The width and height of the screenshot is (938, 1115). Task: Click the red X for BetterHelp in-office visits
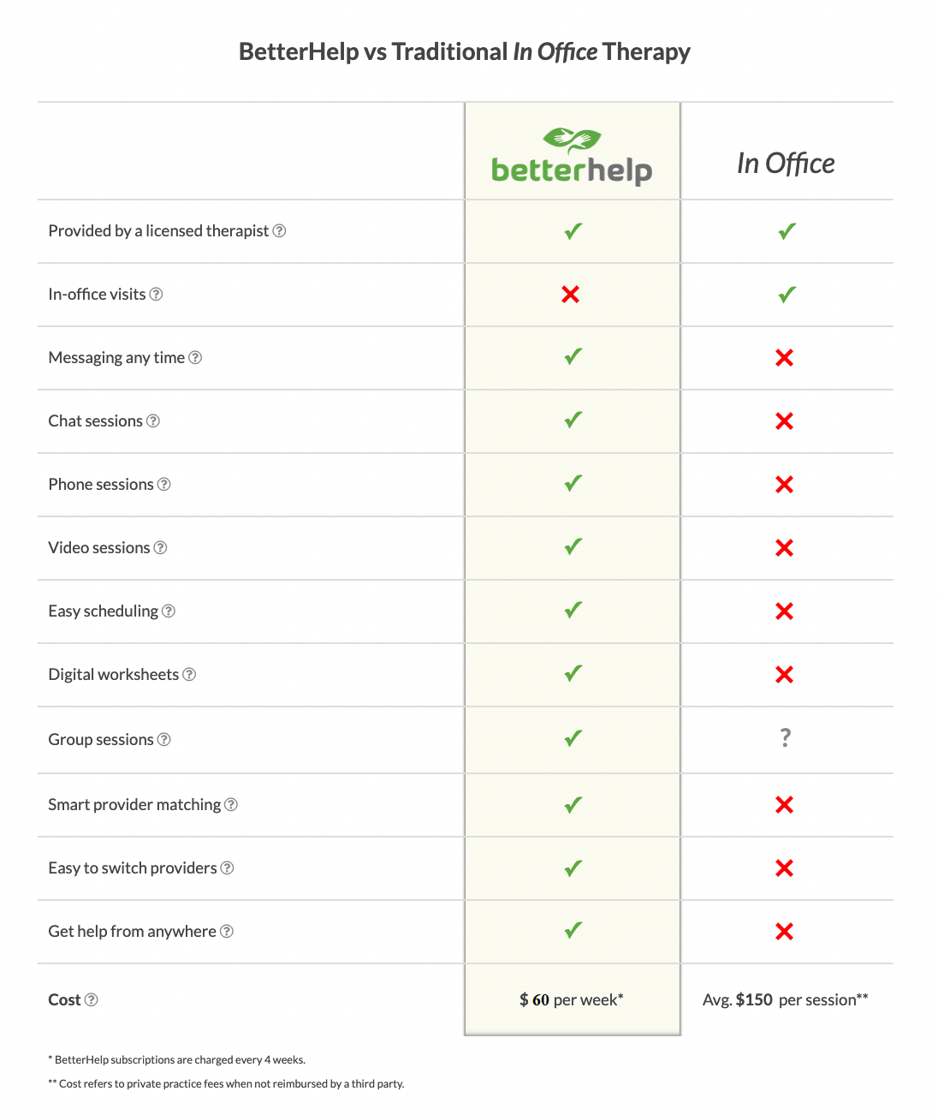(x=571, y=295)
